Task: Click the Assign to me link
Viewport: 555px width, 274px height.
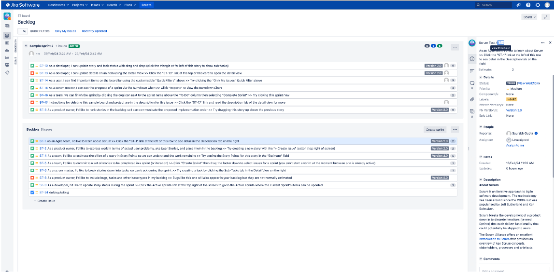Action: click(x=515, y=145)
